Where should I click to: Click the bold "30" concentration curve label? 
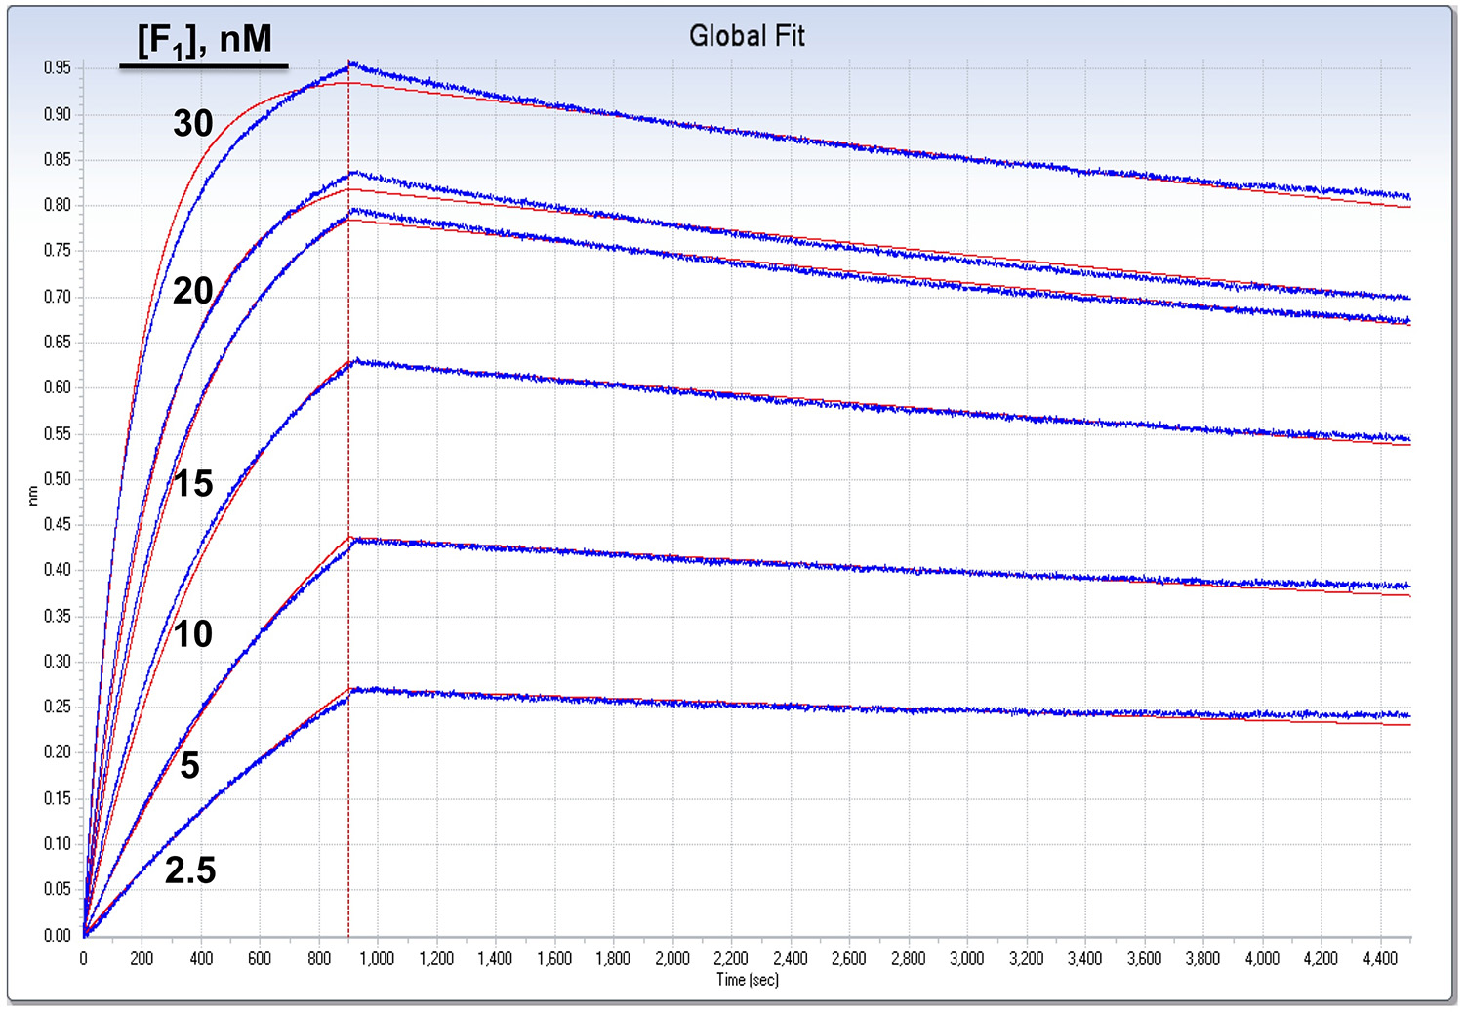[193, 123]
